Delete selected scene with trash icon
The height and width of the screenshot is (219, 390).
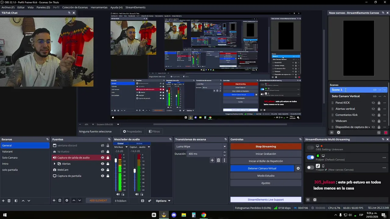pyautogui.click(x=9, y=201)
